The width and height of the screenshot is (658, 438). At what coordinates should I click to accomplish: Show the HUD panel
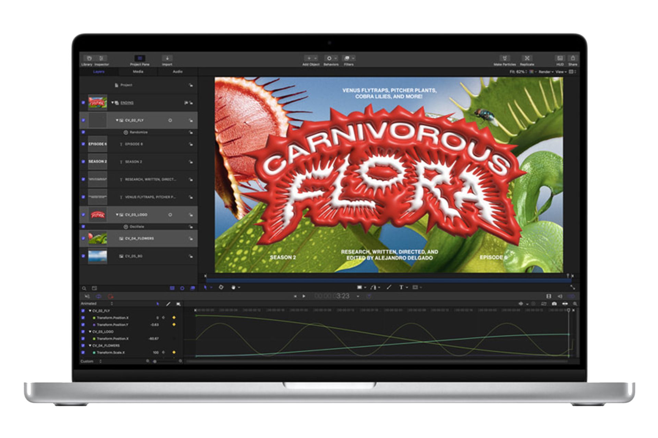pos(560,59)
